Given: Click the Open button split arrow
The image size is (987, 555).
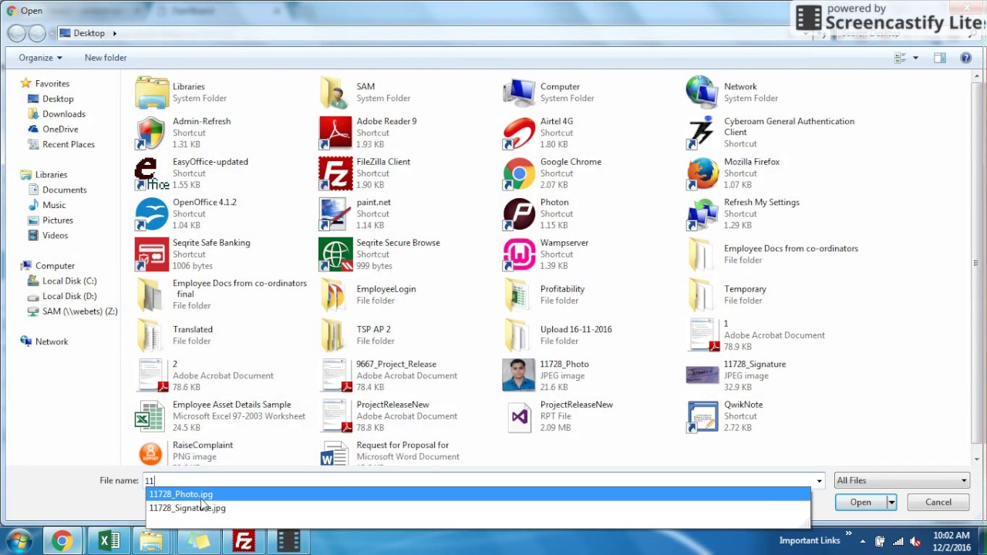Looking at the screenshot, I should [891, 503].
